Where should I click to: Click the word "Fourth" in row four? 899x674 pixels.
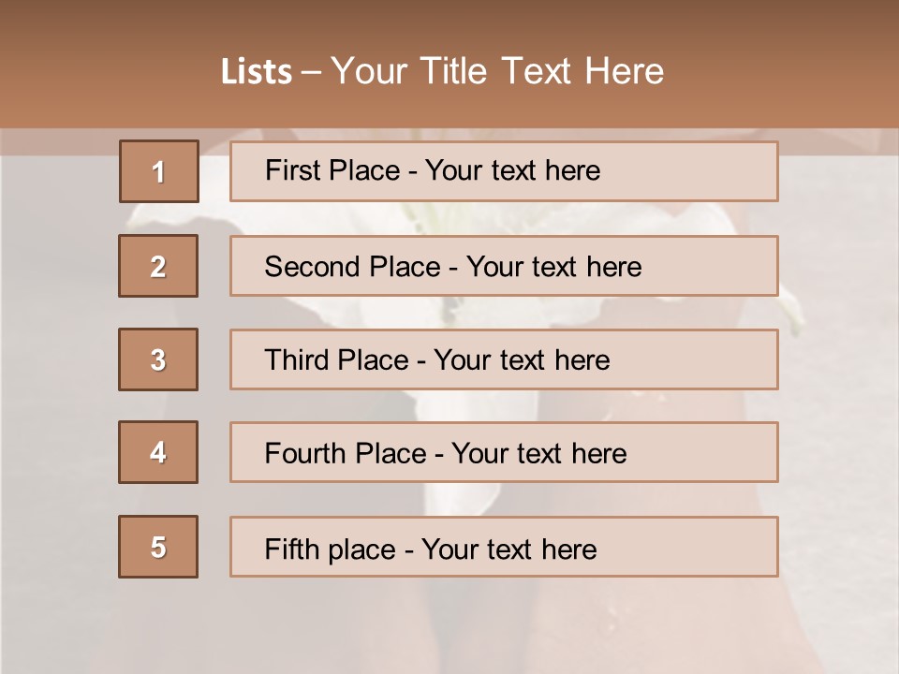click(306, 454)
